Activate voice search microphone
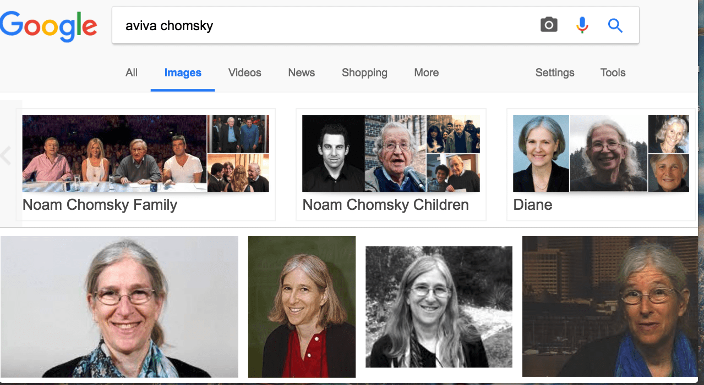Screen dimensions: 704x385 click(582, 24)
